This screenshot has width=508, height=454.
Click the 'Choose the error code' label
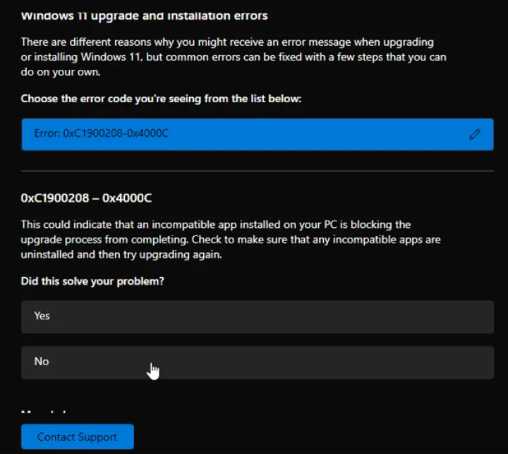click(161, 99)
